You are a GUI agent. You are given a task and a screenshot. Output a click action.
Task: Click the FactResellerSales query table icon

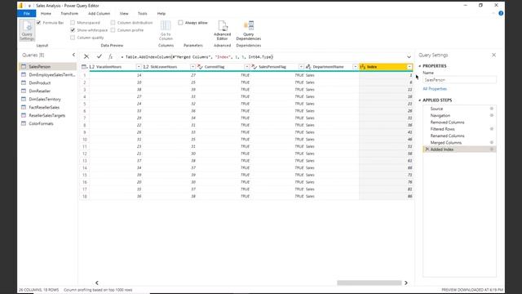(x=24, y=107)
